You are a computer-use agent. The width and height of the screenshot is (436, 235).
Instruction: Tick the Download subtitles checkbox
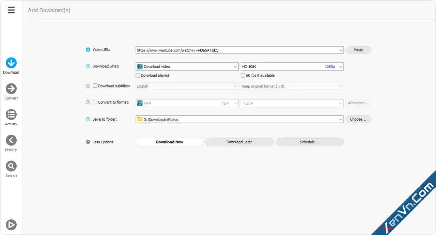(x=95, y=86)
